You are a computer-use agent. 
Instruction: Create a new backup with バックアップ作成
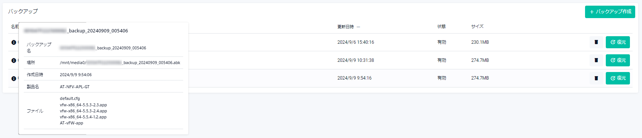(610, 12)
